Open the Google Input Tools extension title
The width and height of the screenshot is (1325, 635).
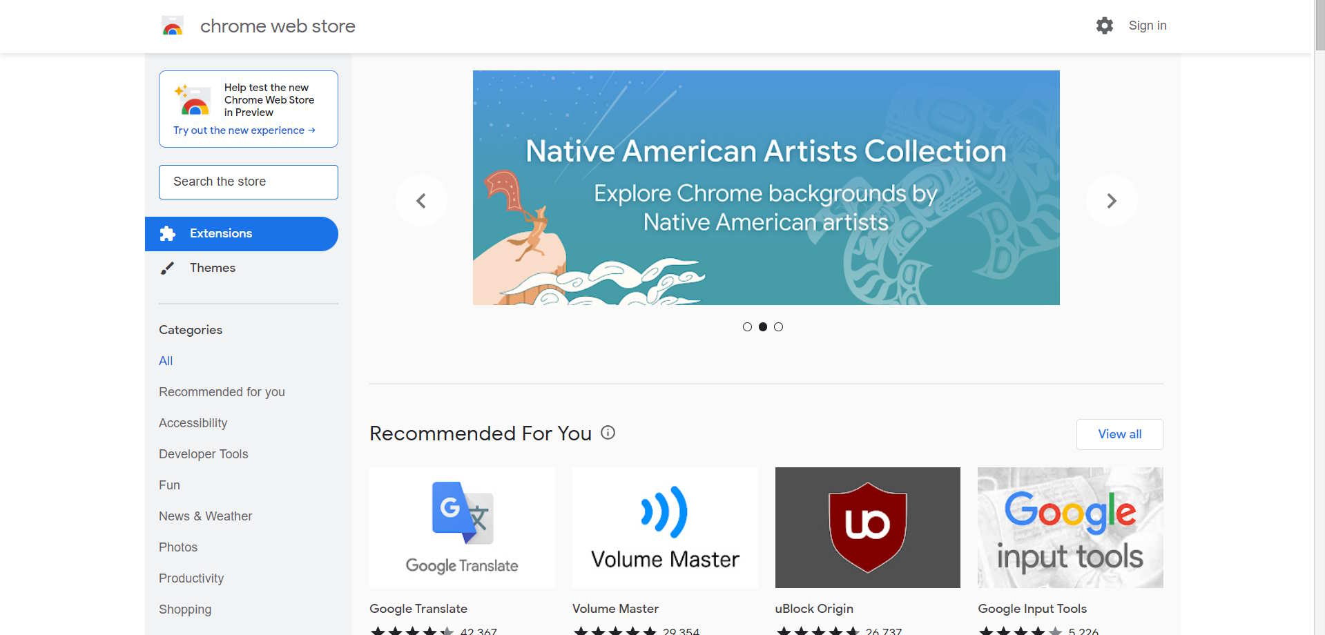pyautogui.click(x=1032, y=609)
